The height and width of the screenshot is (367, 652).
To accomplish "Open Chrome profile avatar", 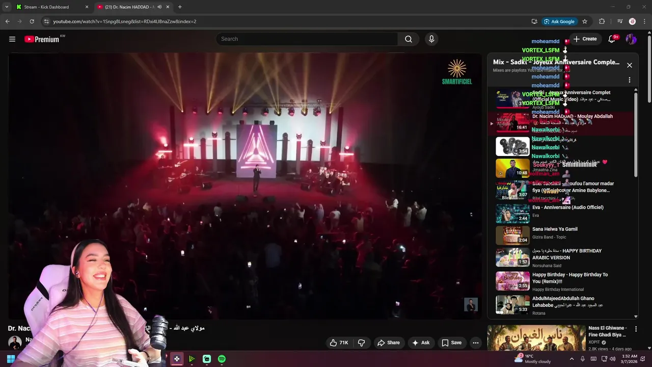I will coord(632,21).
